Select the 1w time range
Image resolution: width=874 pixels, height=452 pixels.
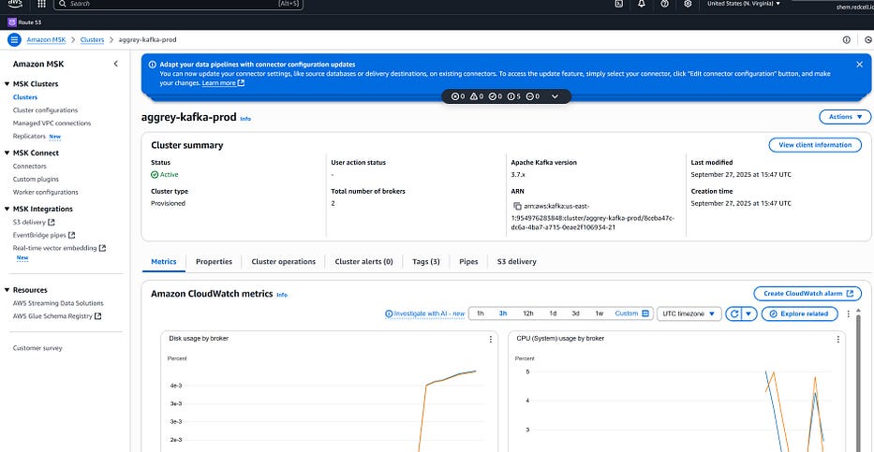(x=600, y=313)
